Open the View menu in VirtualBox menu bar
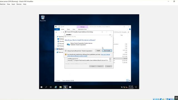The width and height of the screenshot is (178, 100). point(8,4)
